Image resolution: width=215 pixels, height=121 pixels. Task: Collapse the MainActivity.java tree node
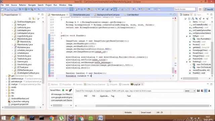(12, 39)
